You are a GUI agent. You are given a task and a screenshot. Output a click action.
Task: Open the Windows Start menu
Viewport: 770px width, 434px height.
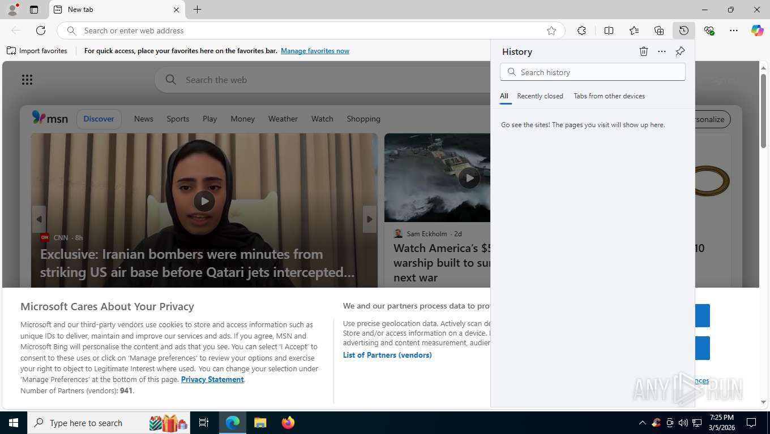[13, 423]
